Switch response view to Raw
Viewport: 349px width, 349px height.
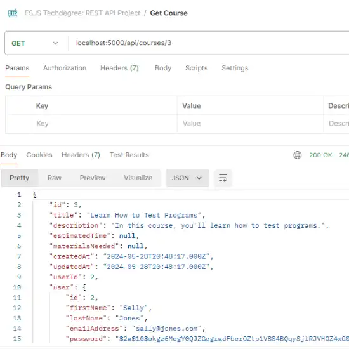click(x=55, y=178)
